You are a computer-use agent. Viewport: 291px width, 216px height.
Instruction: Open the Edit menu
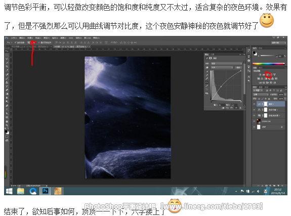click(x=22, y=38)
